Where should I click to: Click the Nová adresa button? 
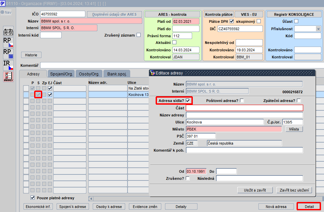click(x=276, y=206)
